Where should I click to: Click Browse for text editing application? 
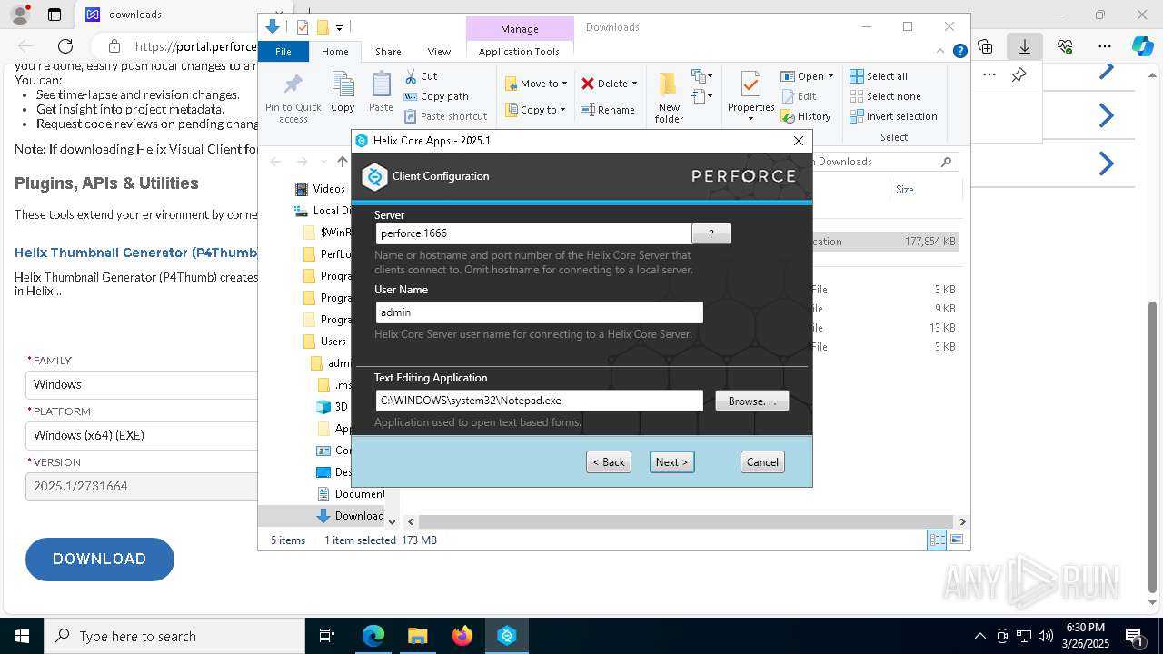pos(751,401)
